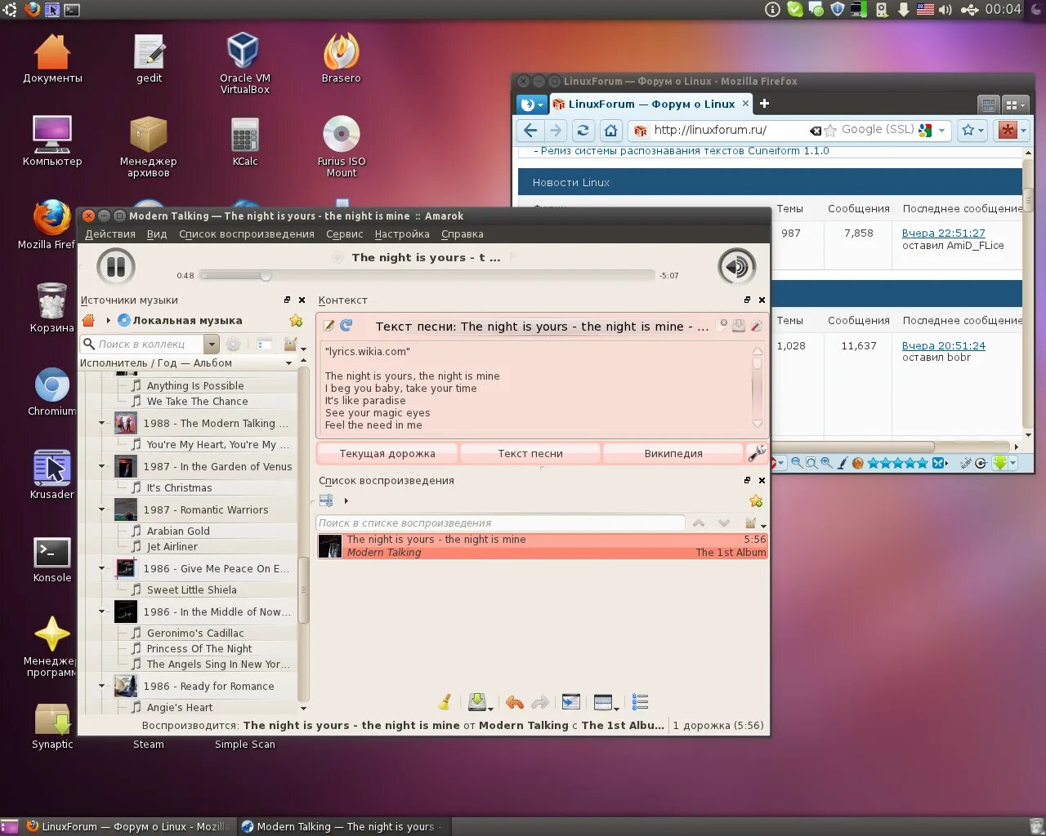
Task: Open the Krusader desktop icon
Action: point(52,474)
